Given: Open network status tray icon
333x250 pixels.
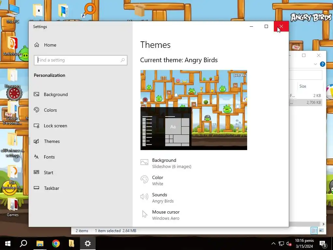Looking at the screenshot, I should [281, 243].
